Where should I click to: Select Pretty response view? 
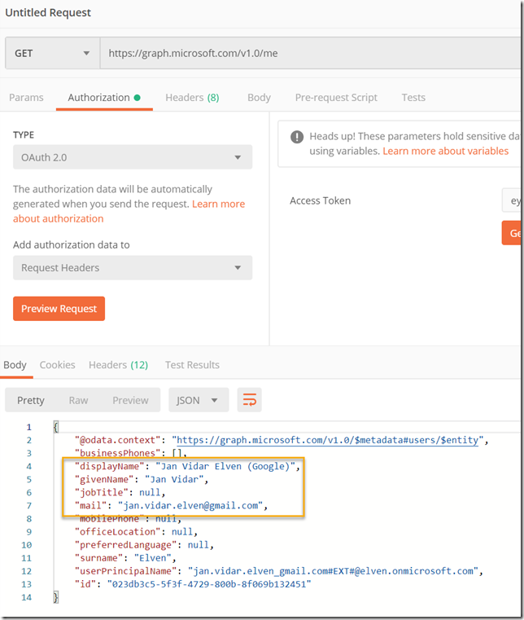(x=31, y=400)
